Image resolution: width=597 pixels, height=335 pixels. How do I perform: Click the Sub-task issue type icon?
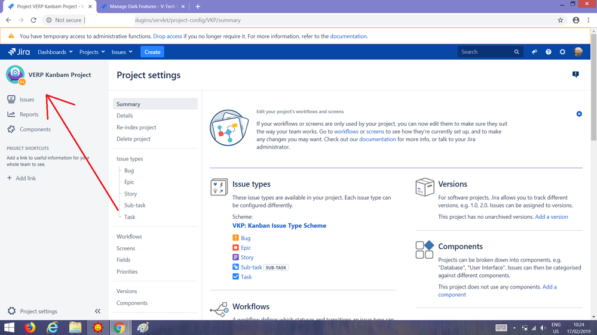pos(235,267)
